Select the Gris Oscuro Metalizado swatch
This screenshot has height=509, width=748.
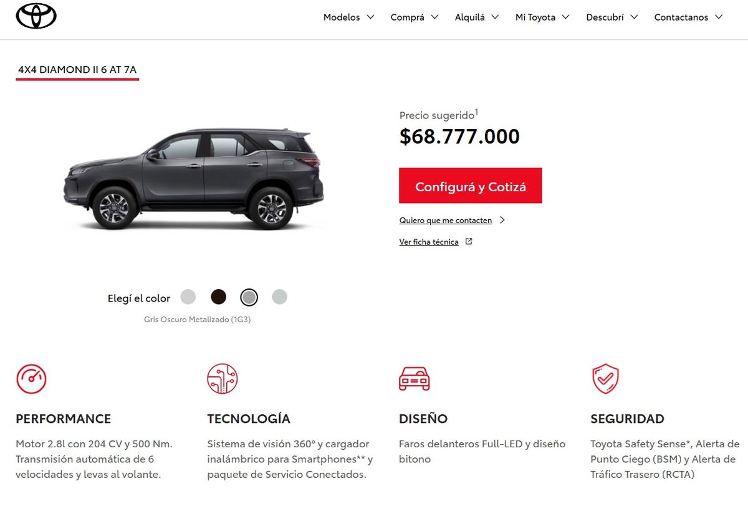(249, 297)
